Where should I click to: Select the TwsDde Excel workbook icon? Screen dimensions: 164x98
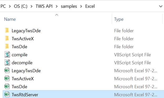point(7,86)
